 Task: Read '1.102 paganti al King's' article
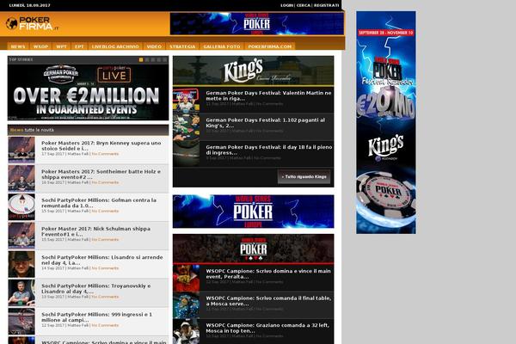(x=265, y=122)
